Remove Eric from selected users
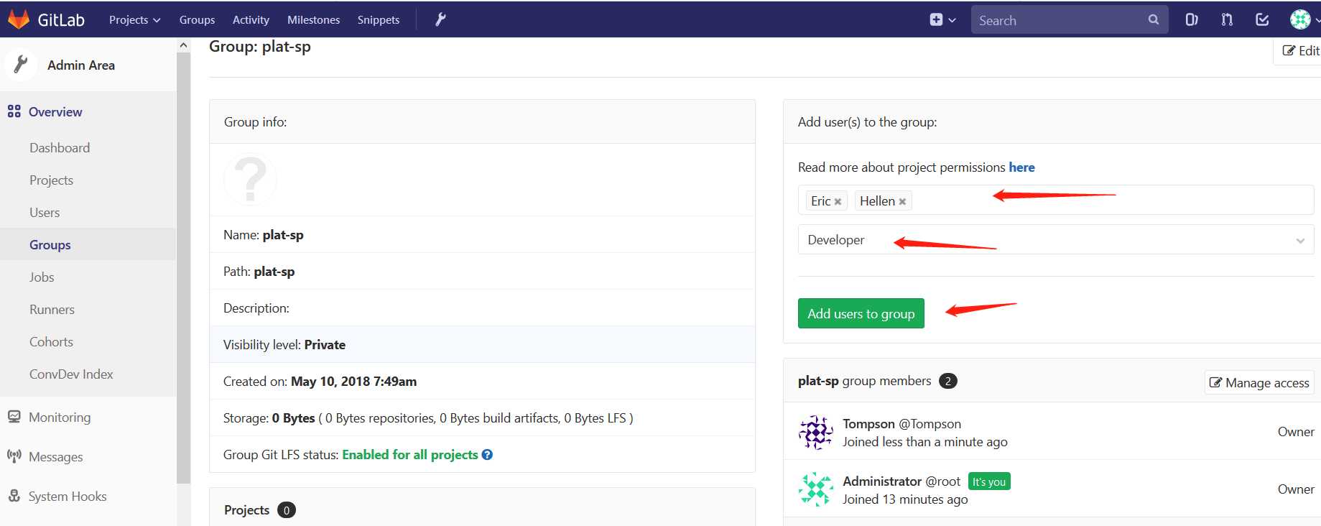The width and height of the screenshot is (1321, 526). 838,202
